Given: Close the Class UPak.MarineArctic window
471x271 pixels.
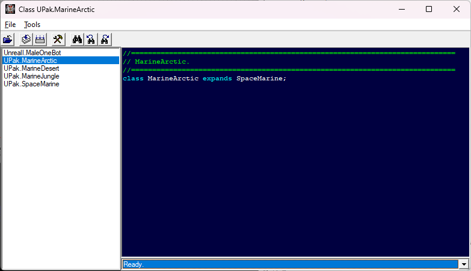Looking at the screenshot, I should tap(457, 9).
